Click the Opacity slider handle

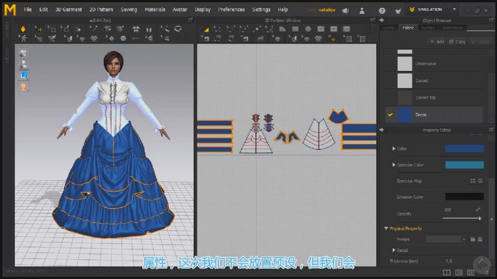pos(480,219)
